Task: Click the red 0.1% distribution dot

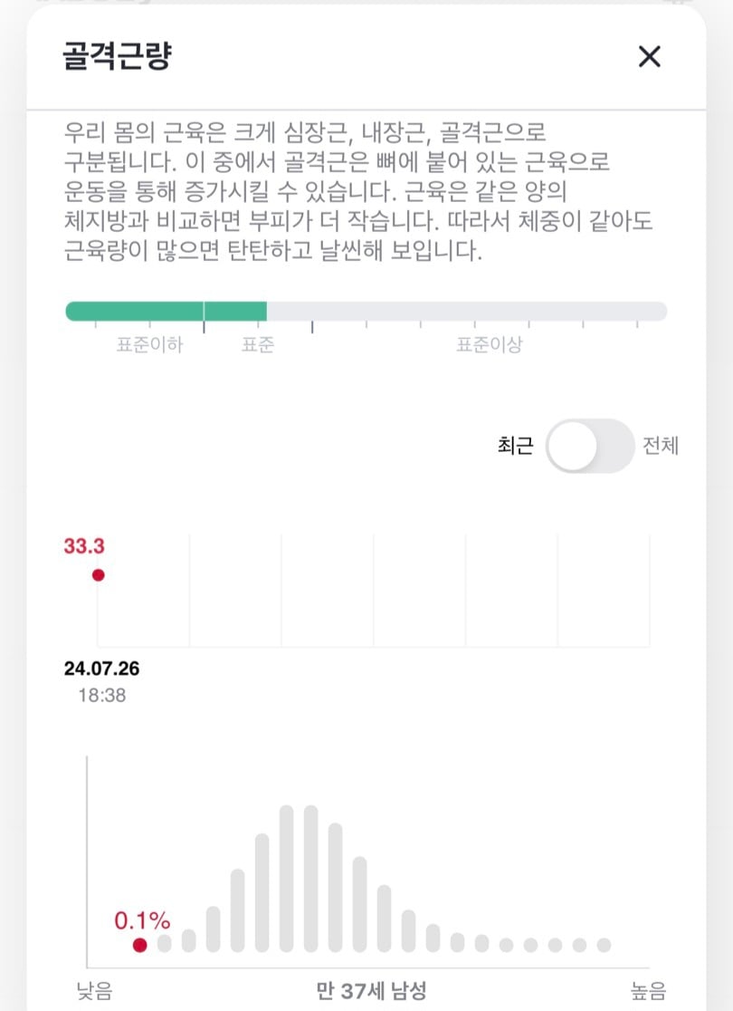Action: click(x=139, y=945)
